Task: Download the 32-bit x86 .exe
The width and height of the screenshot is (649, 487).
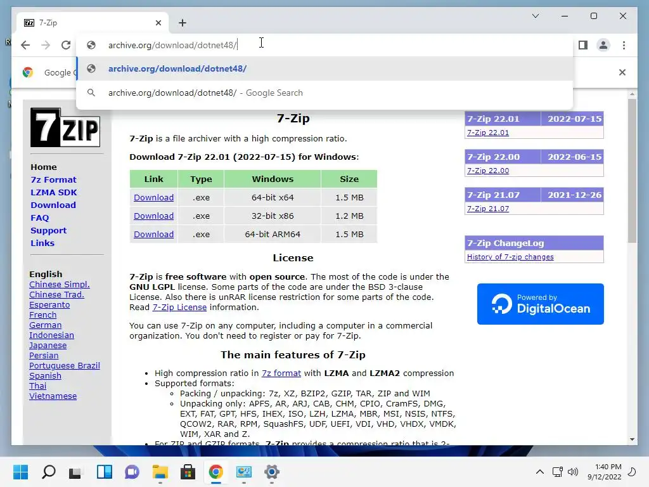Action: point(153,216)
